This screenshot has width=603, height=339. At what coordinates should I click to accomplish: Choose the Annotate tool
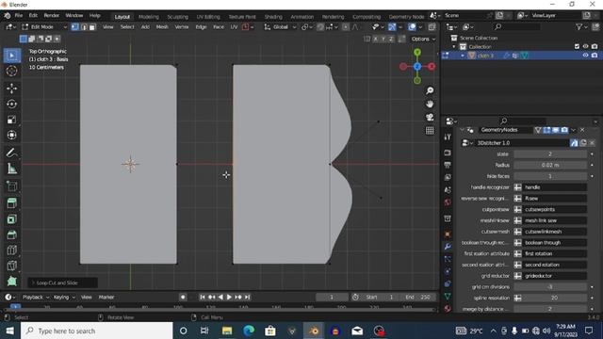(x=12, y=153)
